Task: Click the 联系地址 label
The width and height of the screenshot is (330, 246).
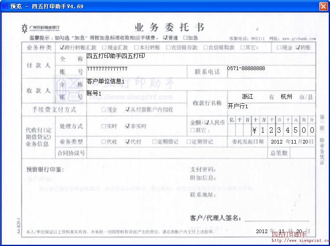Action: (x=203, y=195)
